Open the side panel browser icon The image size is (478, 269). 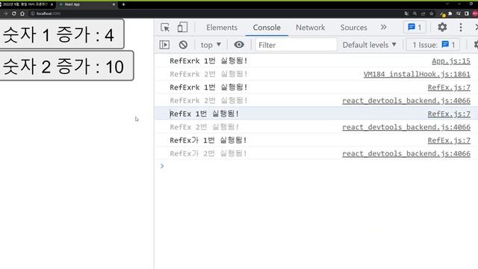[467, 13]
